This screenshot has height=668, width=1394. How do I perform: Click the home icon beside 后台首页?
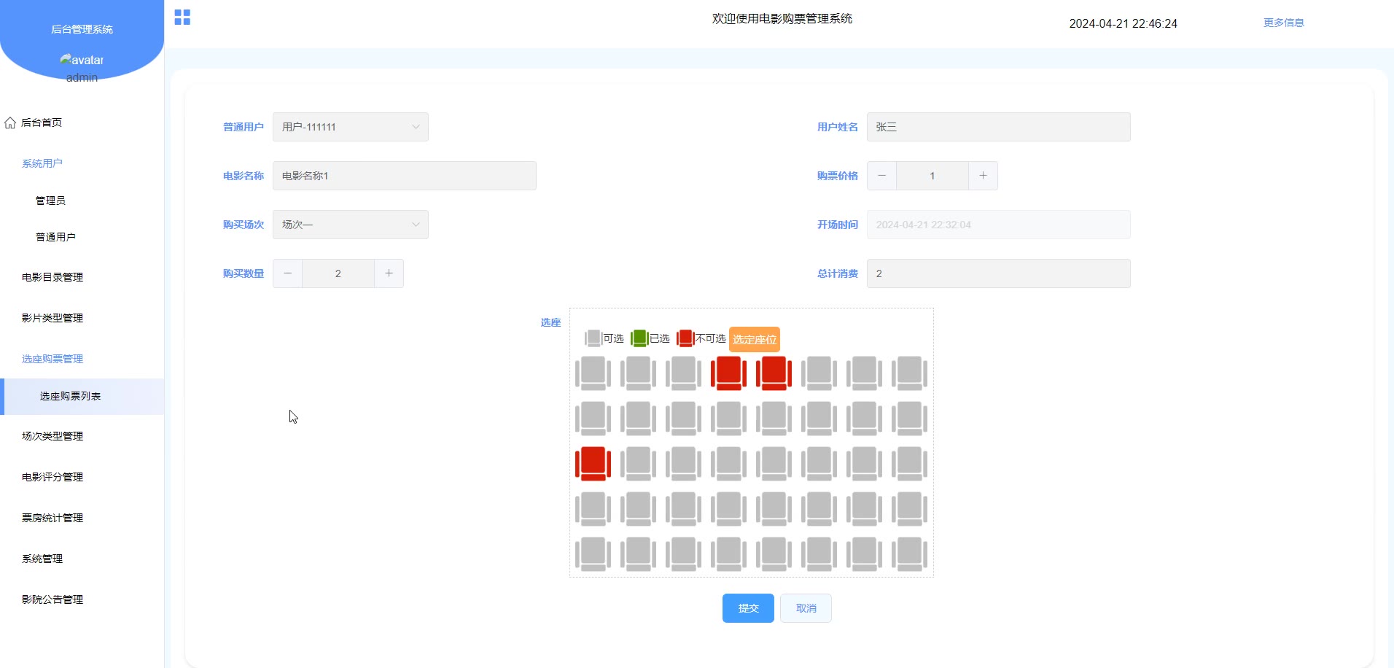pyautogui.click(x=10, y=123)
